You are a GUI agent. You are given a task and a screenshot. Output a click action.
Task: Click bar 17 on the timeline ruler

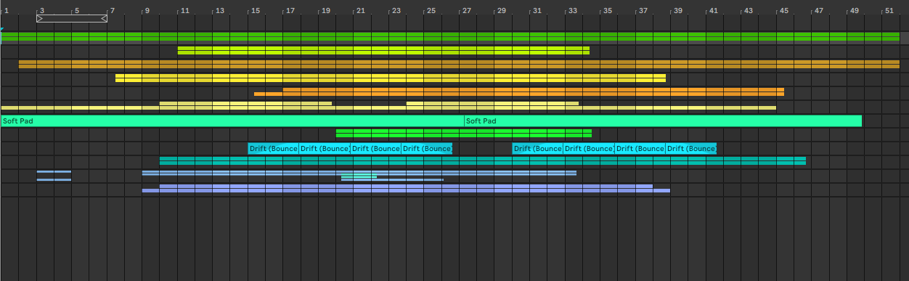click(290, 10)
